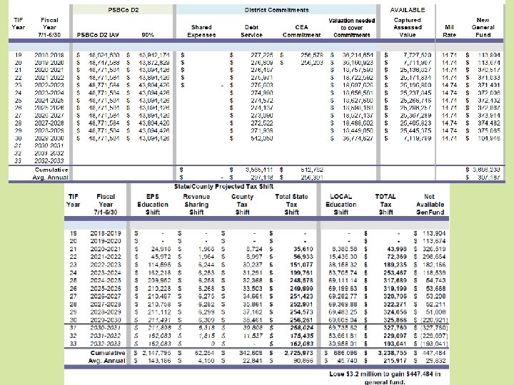Viewport: 514px width, 385px height.
Task: Click cumulative county tax shift 342,609
Action: (251, 353)
